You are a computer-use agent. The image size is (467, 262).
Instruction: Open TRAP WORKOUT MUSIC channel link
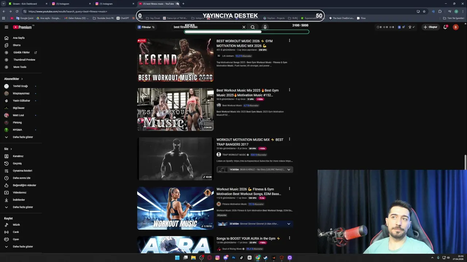pos(234,155)
